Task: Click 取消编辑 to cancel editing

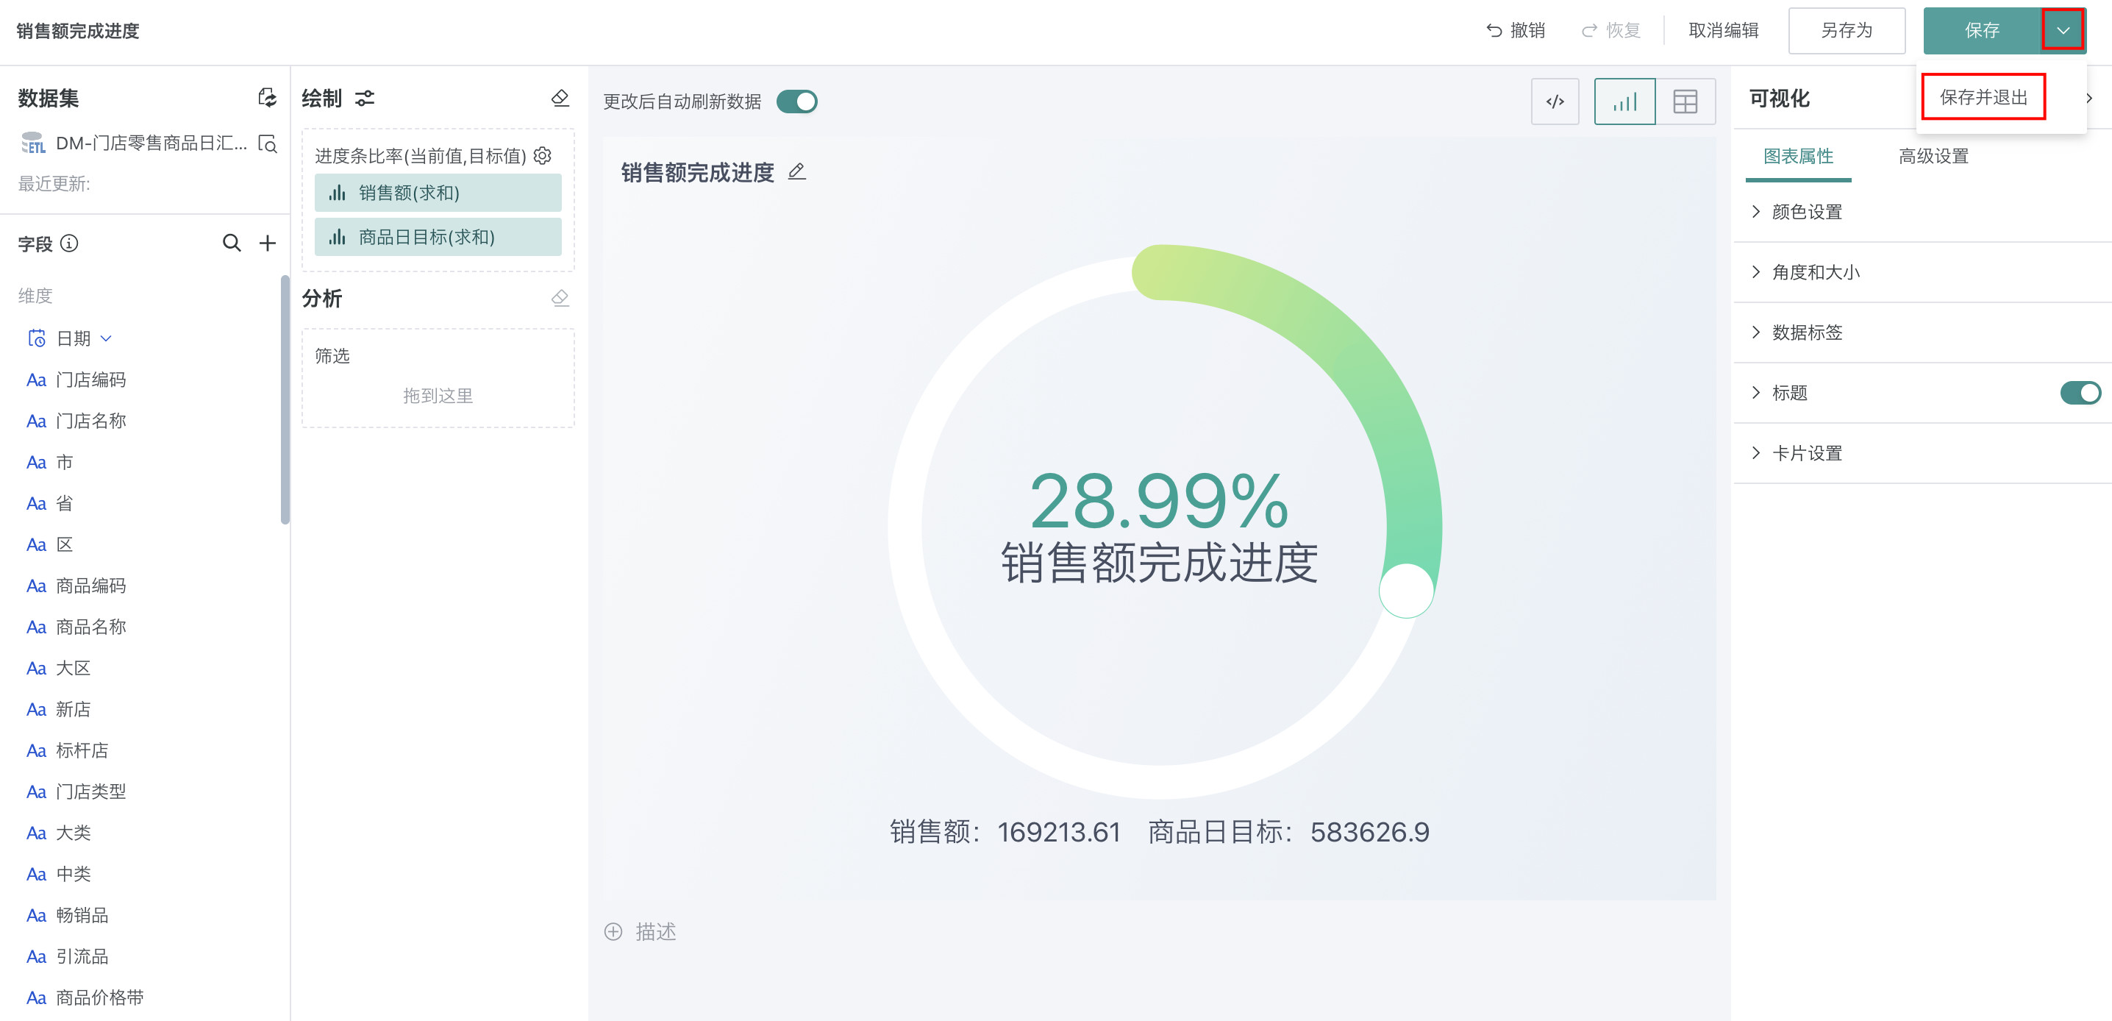Action: pos(1724,30)
